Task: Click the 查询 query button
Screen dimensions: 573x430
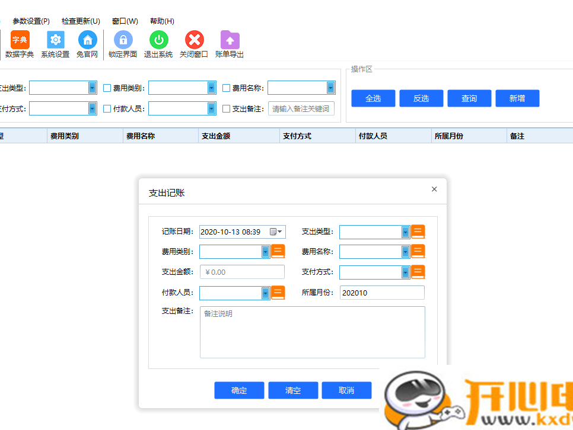Action: (469, 98)
